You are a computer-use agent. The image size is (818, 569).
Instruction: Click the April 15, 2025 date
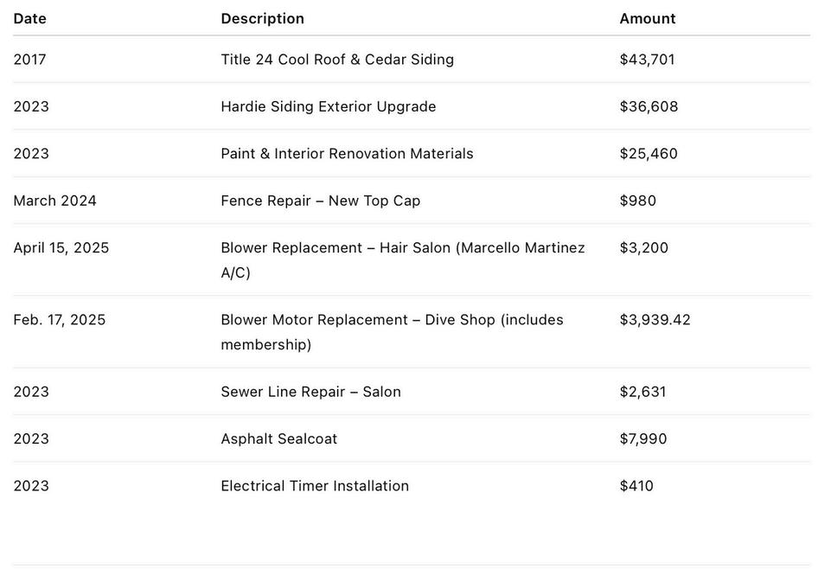[x=61, y=247]
